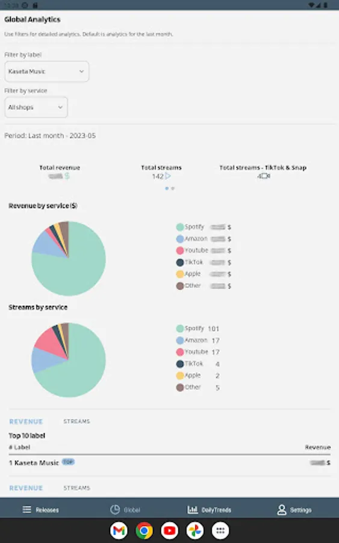Click the camera icon under TikTok & Snap streams
Viewport: 339px width, 543px height.
[266, 176]
